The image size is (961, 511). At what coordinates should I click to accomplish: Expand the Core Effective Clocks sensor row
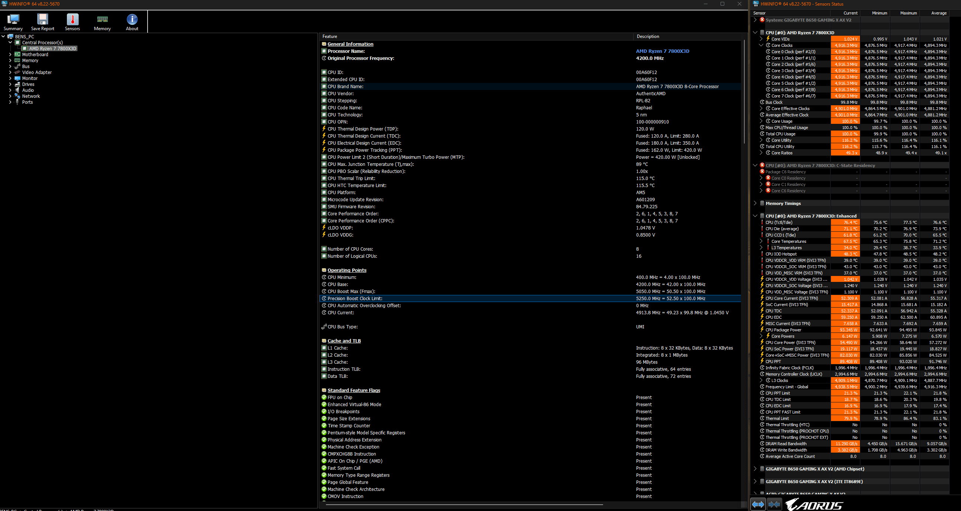761,109
